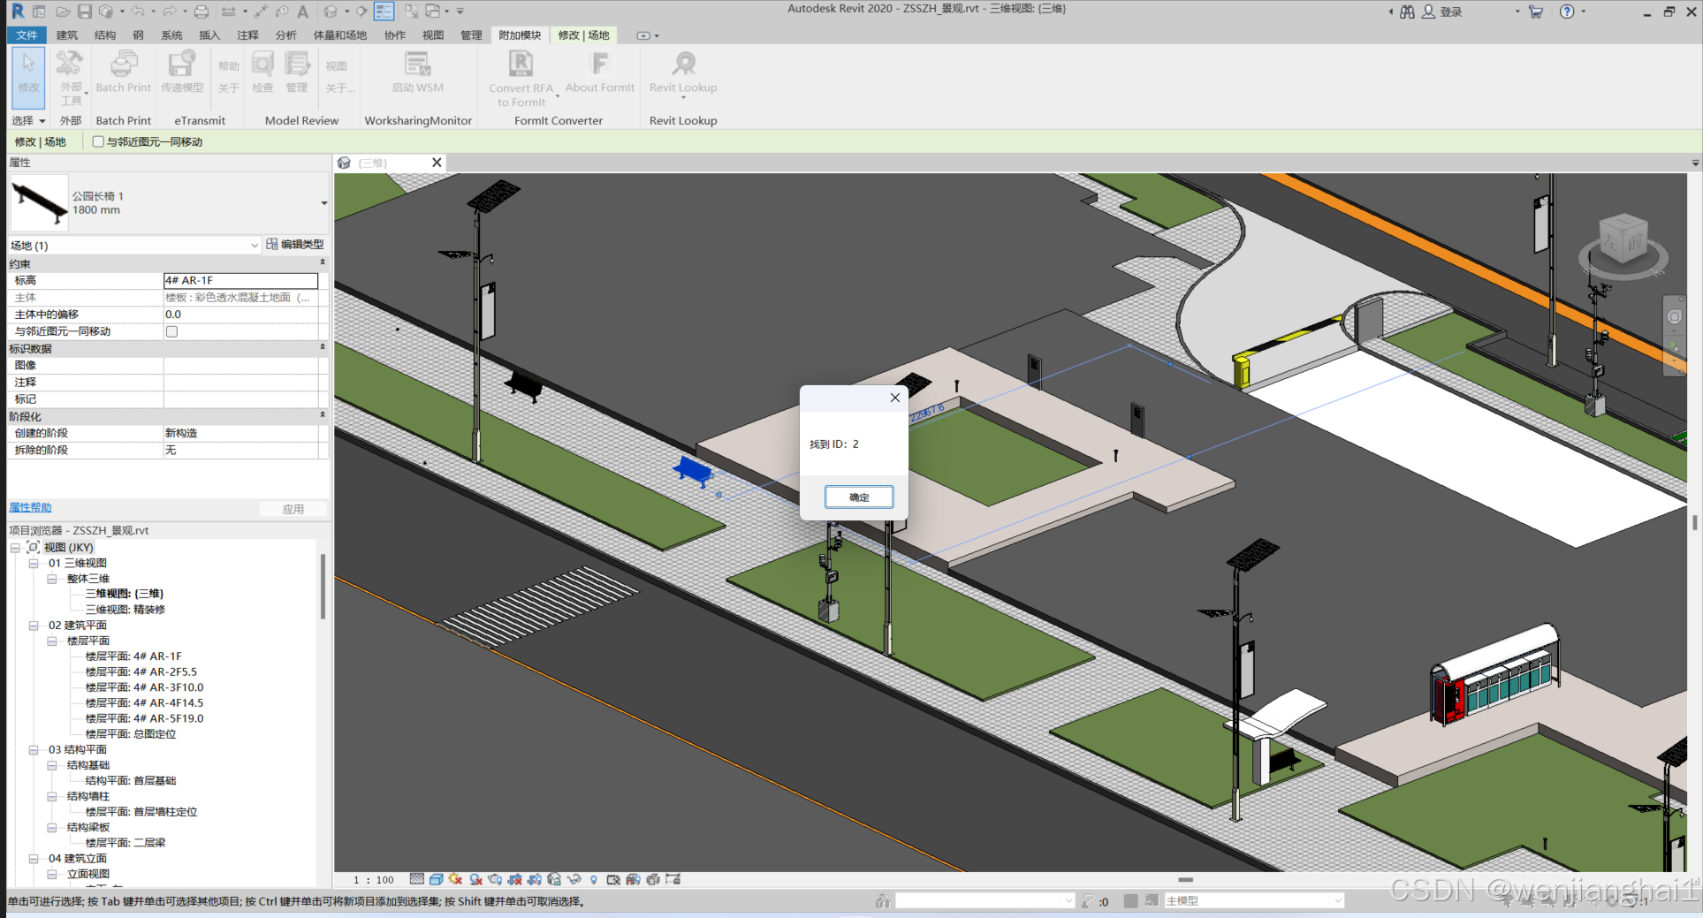Check 与邻近图元一同移动 in the options bar
Screen dimensions: 1703x918
[x=97, y=141]
